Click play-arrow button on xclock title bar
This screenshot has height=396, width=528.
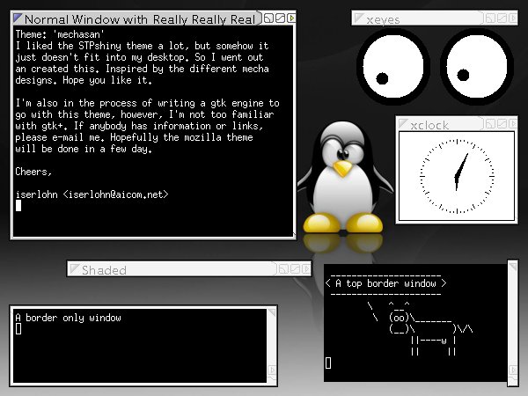pyautogui.click(x=513, y=123)
